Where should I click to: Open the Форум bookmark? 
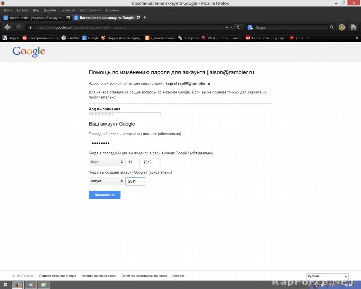click(x=11, y=38)
